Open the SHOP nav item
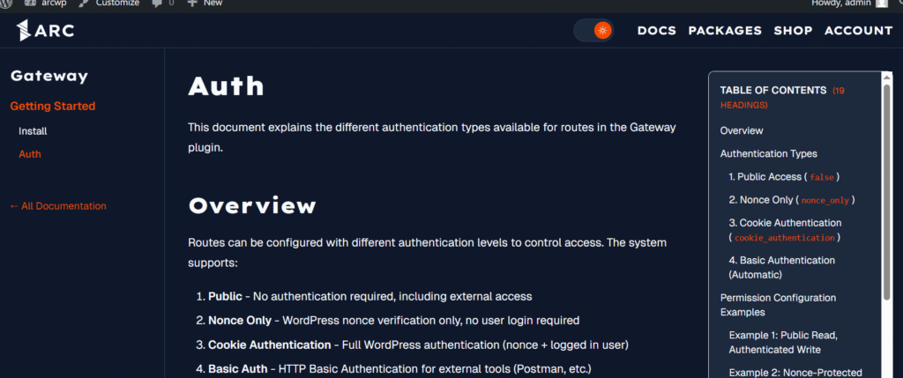 pyautogui.click(x=793, y=31)
